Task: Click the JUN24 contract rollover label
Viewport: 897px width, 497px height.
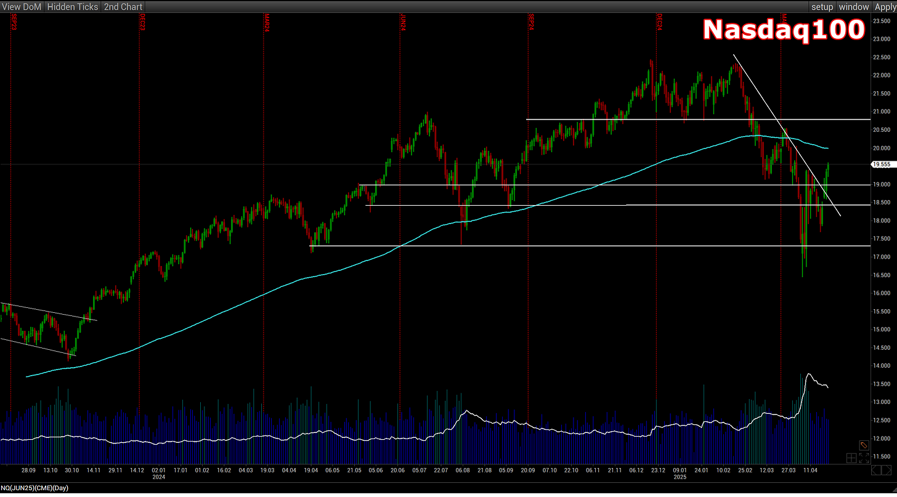Action: 403,22
